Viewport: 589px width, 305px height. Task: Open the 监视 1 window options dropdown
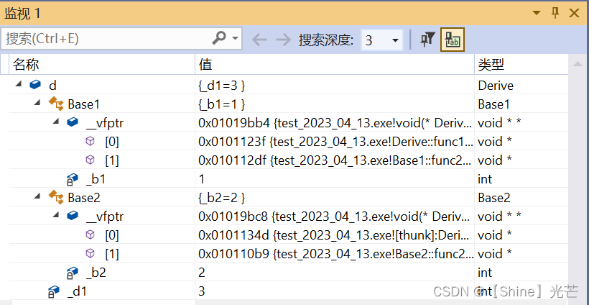pos(537,14)
